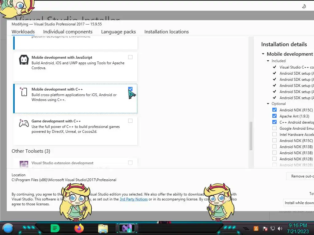The height and width of the screenshot is (235, 314).
Task: Launch Firefox from the taskbar
Action: point(79,228)
